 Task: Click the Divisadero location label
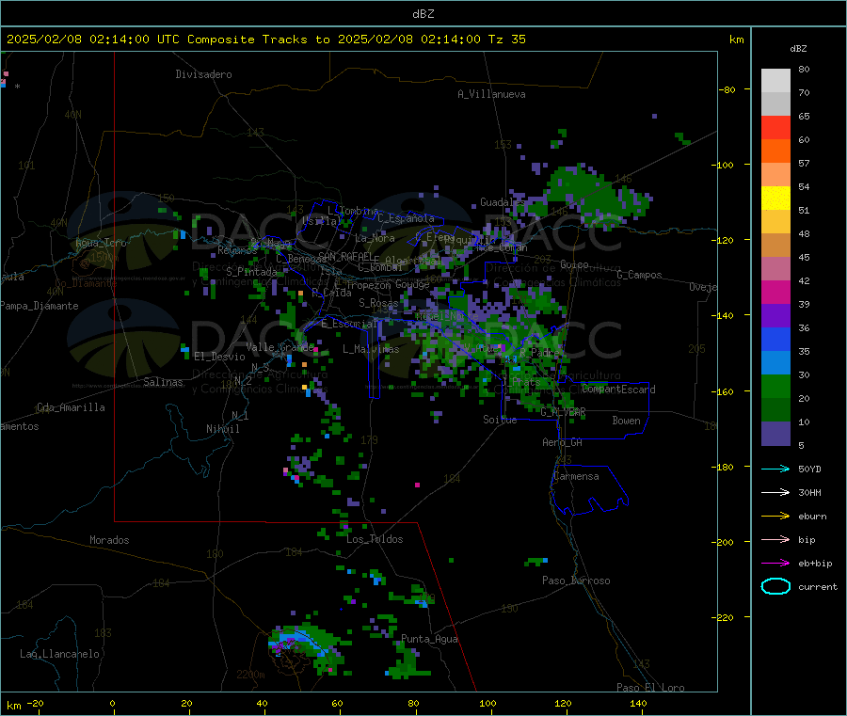pos(203,74)
